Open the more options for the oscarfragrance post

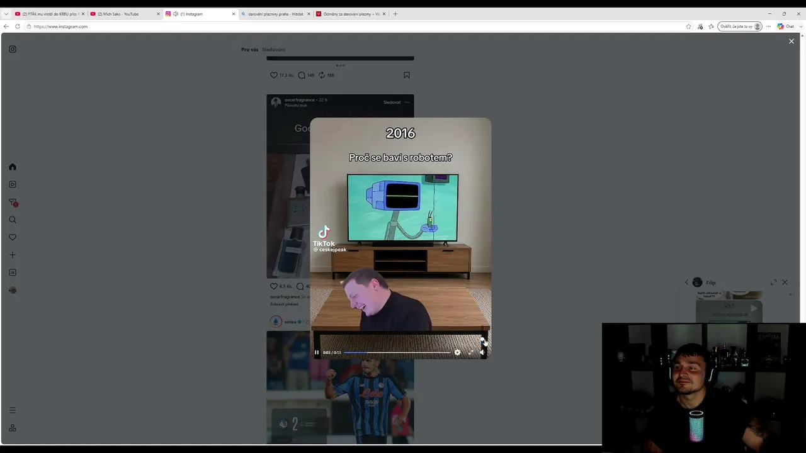pyautogui.click(x=407, y=102)
